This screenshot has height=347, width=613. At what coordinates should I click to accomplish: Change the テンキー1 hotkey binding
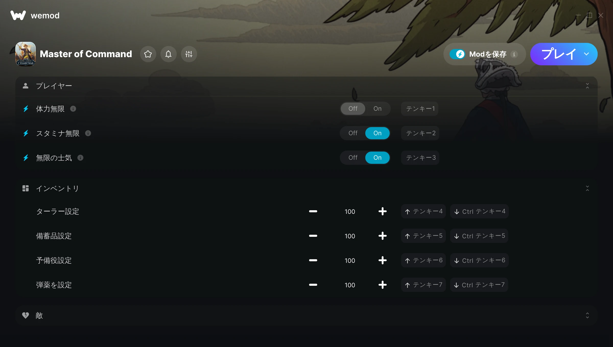click(420, 109)
